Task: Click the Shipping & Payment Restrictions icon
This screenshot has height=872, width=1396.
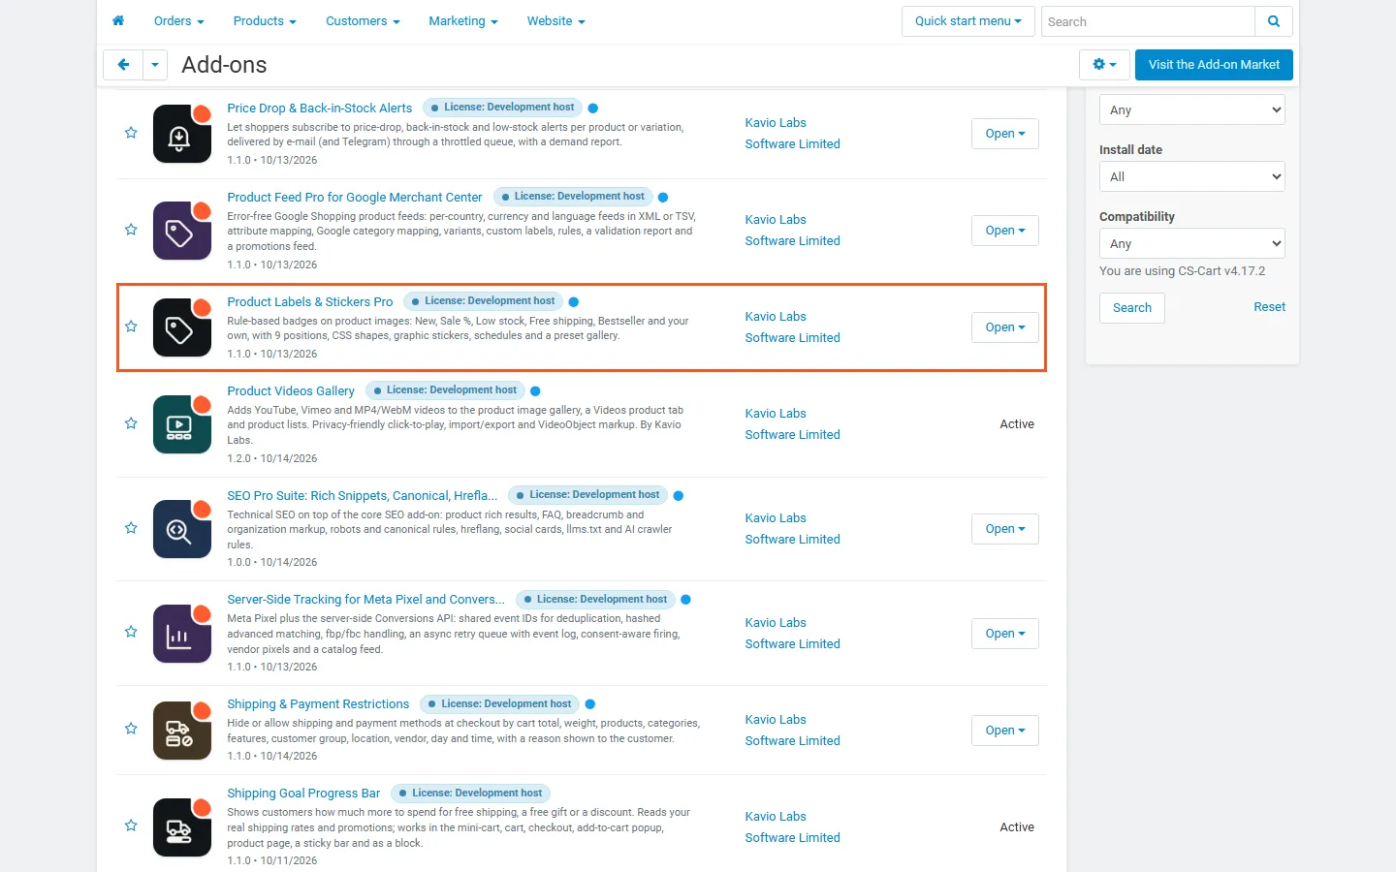Action: tap(182, 731)
